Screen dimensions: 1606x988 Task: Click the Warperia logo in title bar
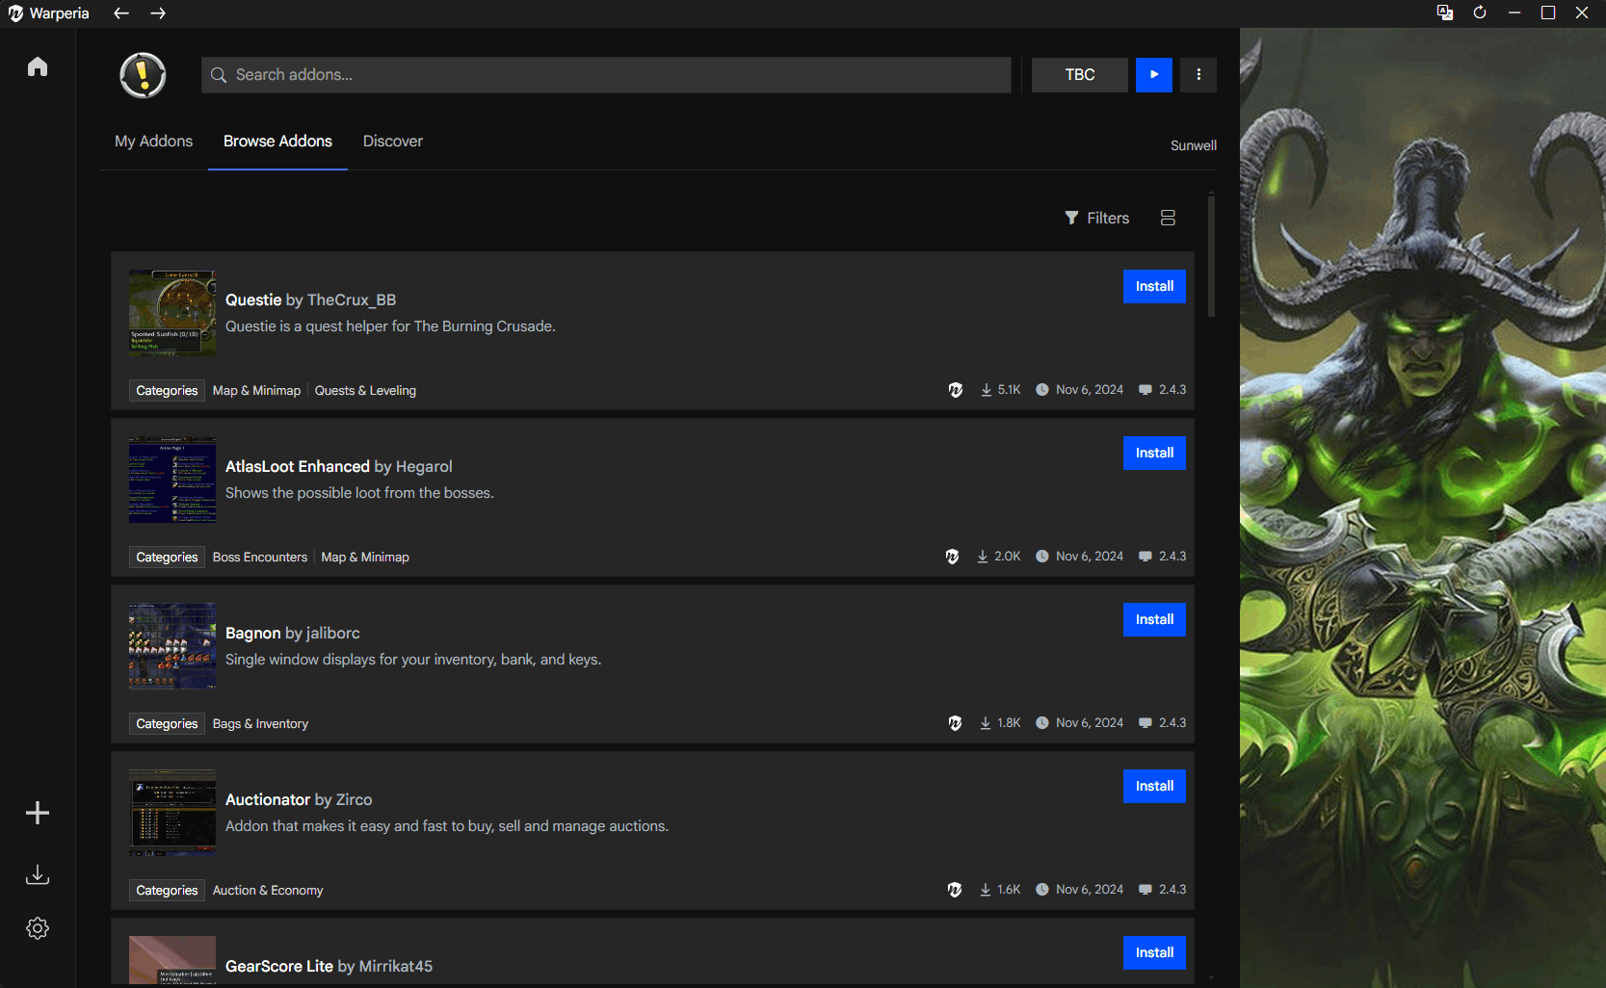[15, 13]
